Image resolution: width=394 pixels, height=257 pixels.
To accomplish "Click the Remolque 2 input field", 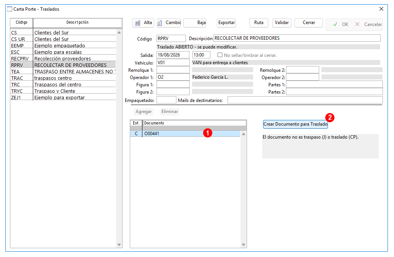I will coord(302,70).
